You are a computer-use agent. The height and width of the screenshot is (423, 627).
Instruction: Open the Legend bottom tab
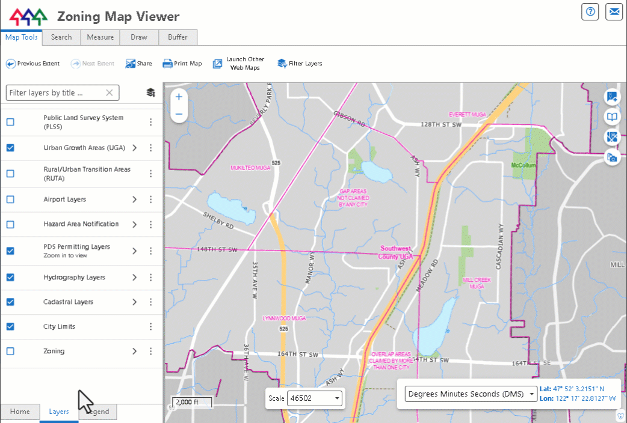coord(98,412)
